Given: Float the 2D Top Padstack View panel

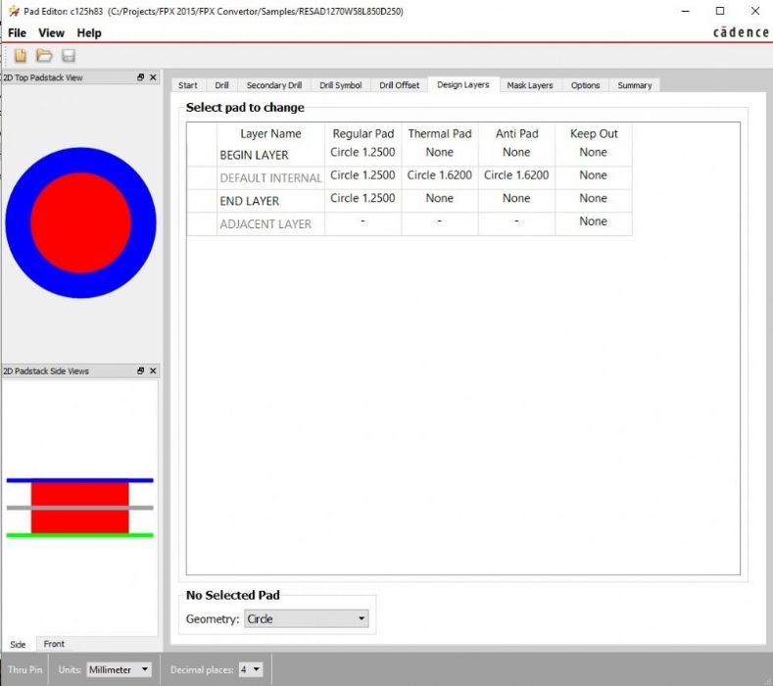Looking at the screenshot, I should click(140, 77).
